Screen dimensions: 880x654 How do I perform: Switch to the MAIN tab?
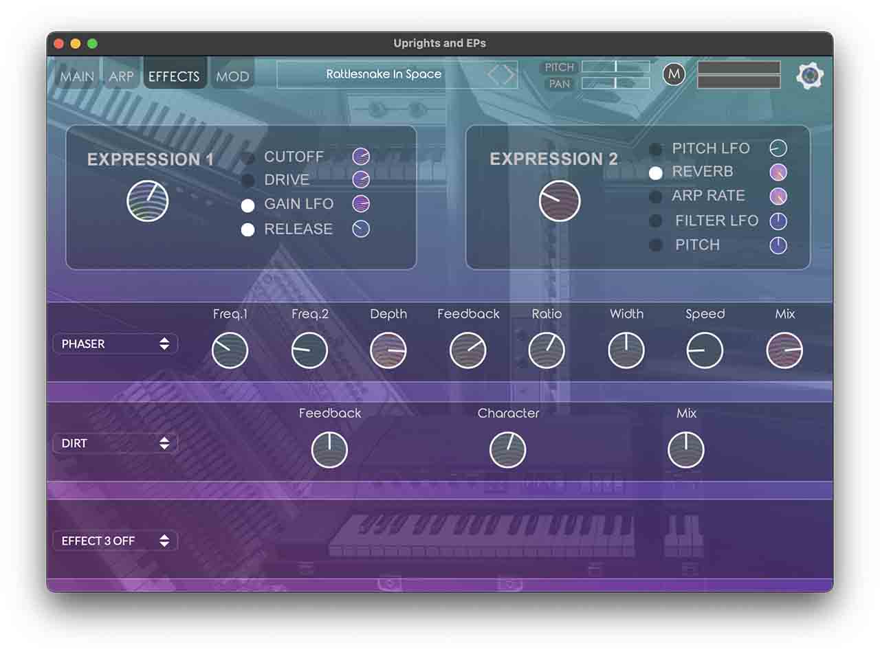pos(77,76)
